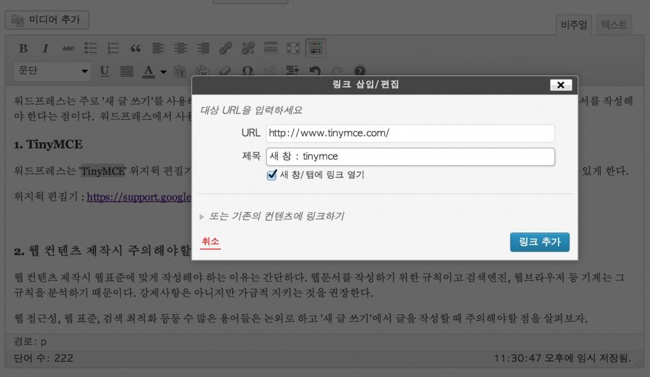Apply an unordered bullet list

(91, 48)
